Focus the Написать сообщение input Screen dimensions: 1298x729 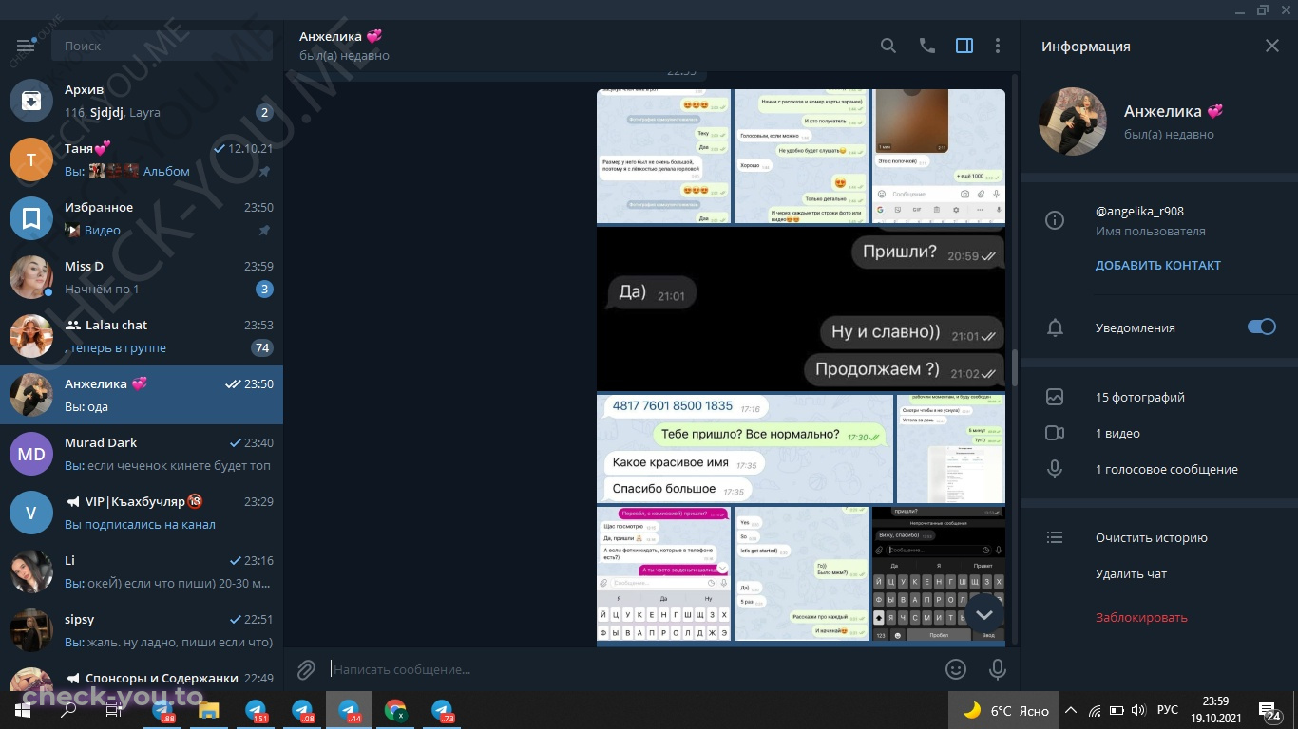click(x=631, y=669)
